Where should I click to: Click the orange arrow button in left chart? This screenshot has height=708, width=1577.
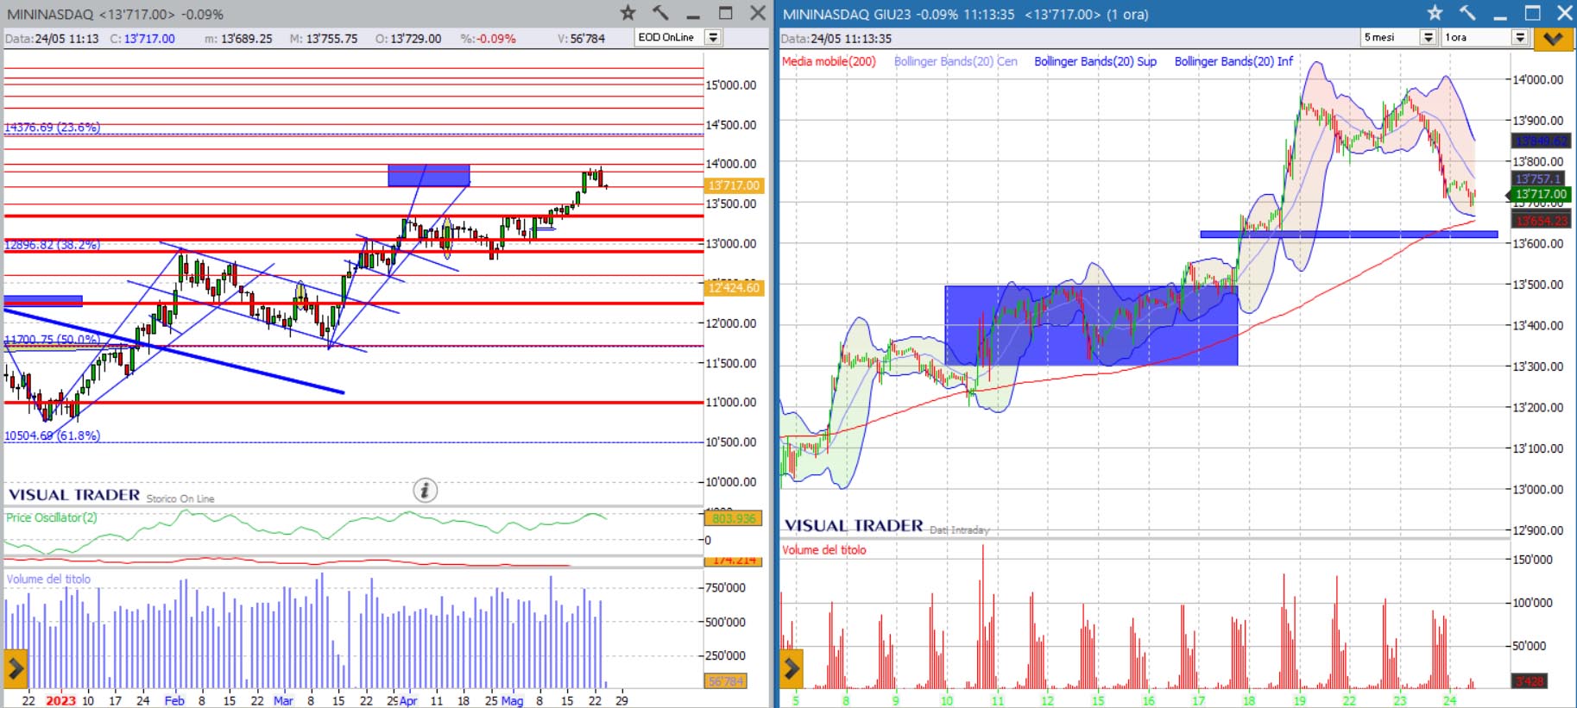tap(16, 668)
